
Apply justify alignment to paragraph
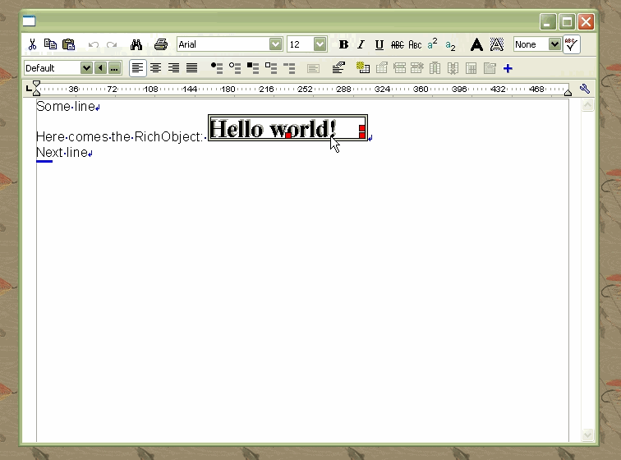pyautogui.click(x=191, y=68)
